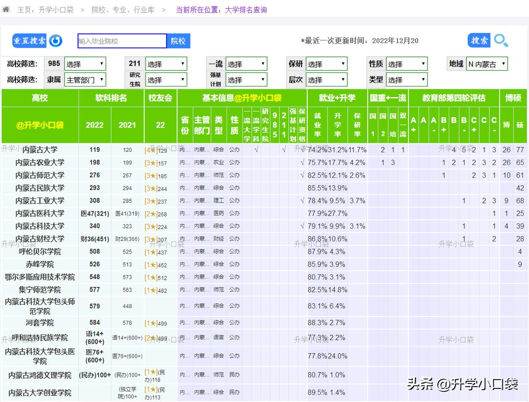
Task: Open the 211 filter dropdown
Action: tap(166, 63)
